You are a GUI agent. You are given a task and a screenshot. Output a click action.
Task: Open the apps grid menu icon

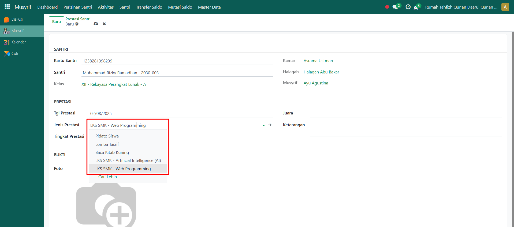pos(7,7)
